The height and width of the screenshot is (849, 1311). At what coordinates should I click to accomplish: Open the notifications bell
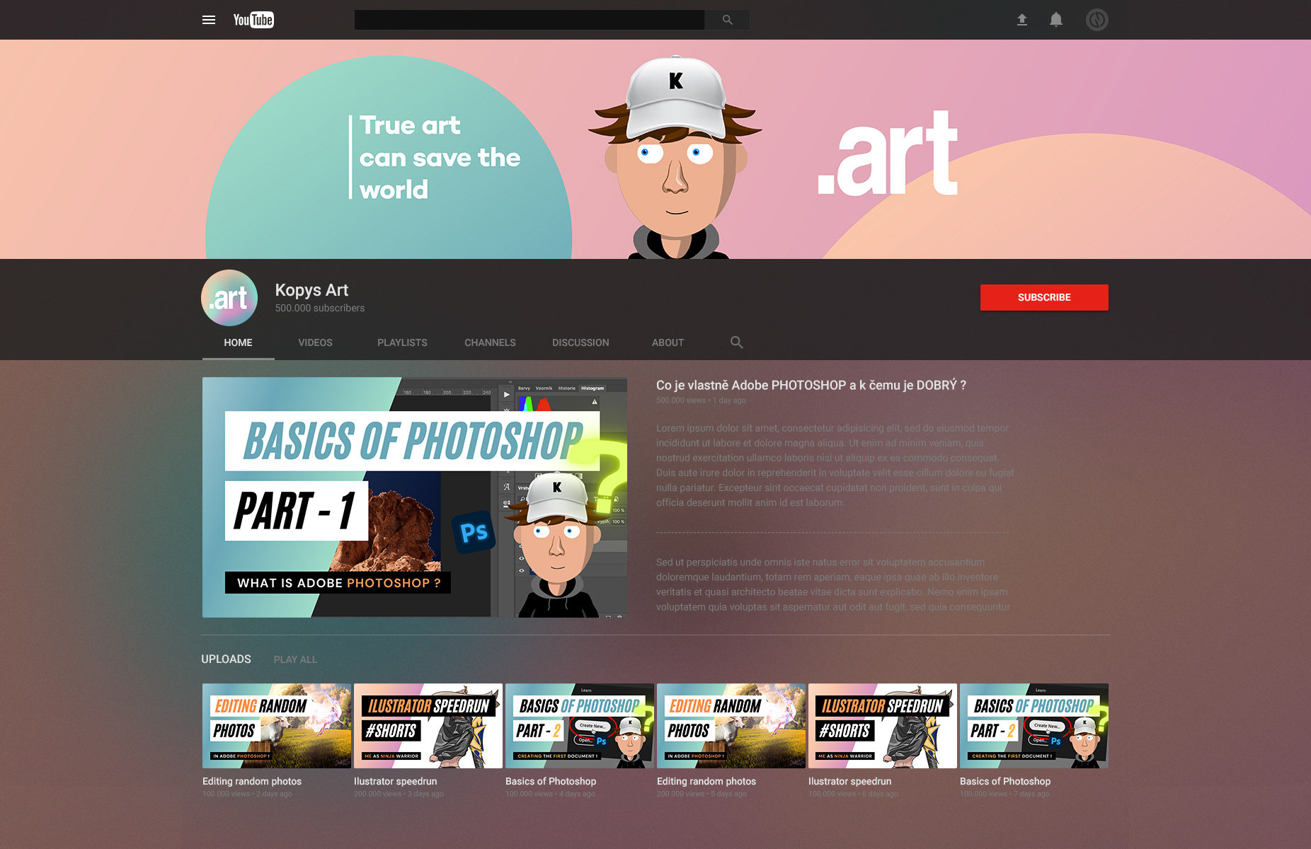click(1056, 20)
